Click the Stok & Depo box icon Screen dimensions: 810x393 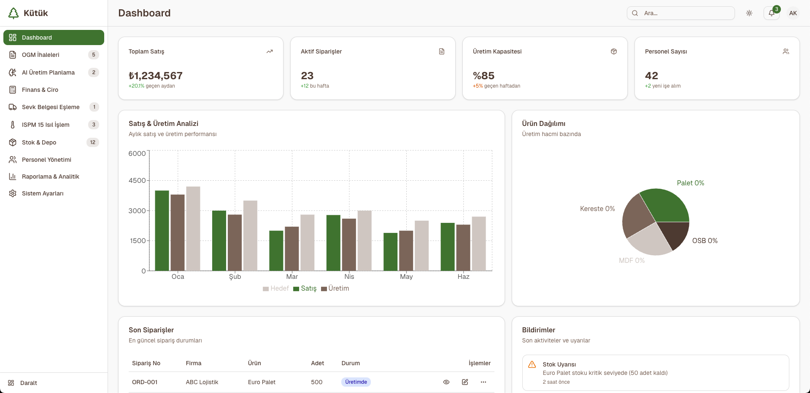pyautogui.click(x=13, y=142)
